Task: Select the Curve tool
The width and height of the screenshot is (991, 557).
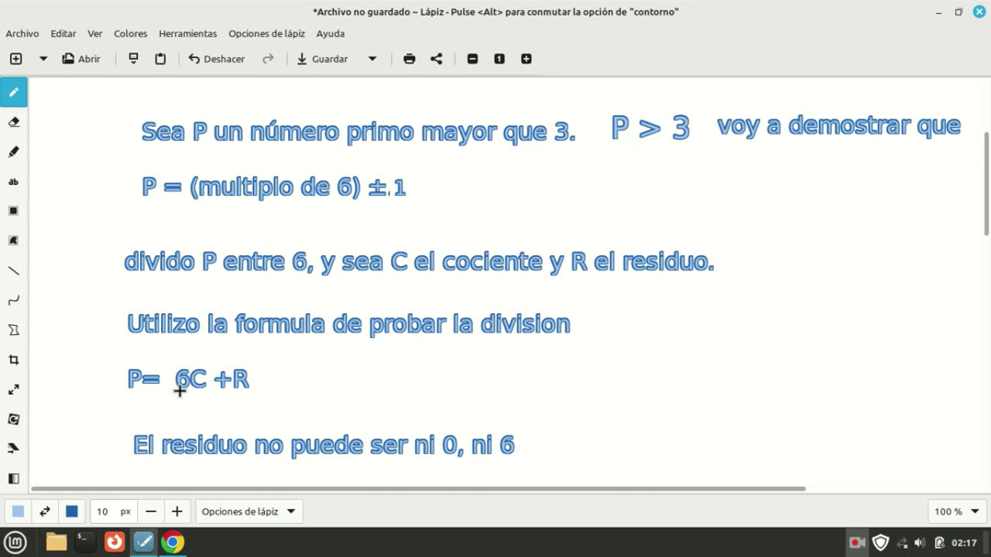Action: (14, 300)
